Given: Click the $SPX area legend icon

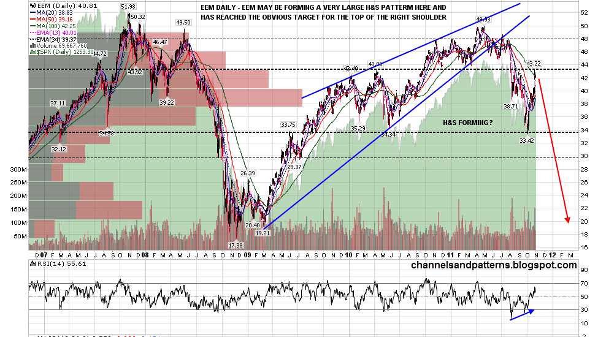Looking at the screenshot, I should (x=33, y=52).
